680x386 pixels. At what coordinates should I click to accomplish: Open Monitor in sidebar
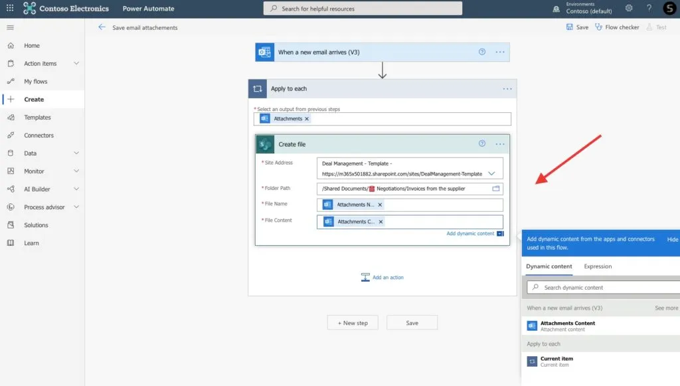coord(34,171)
